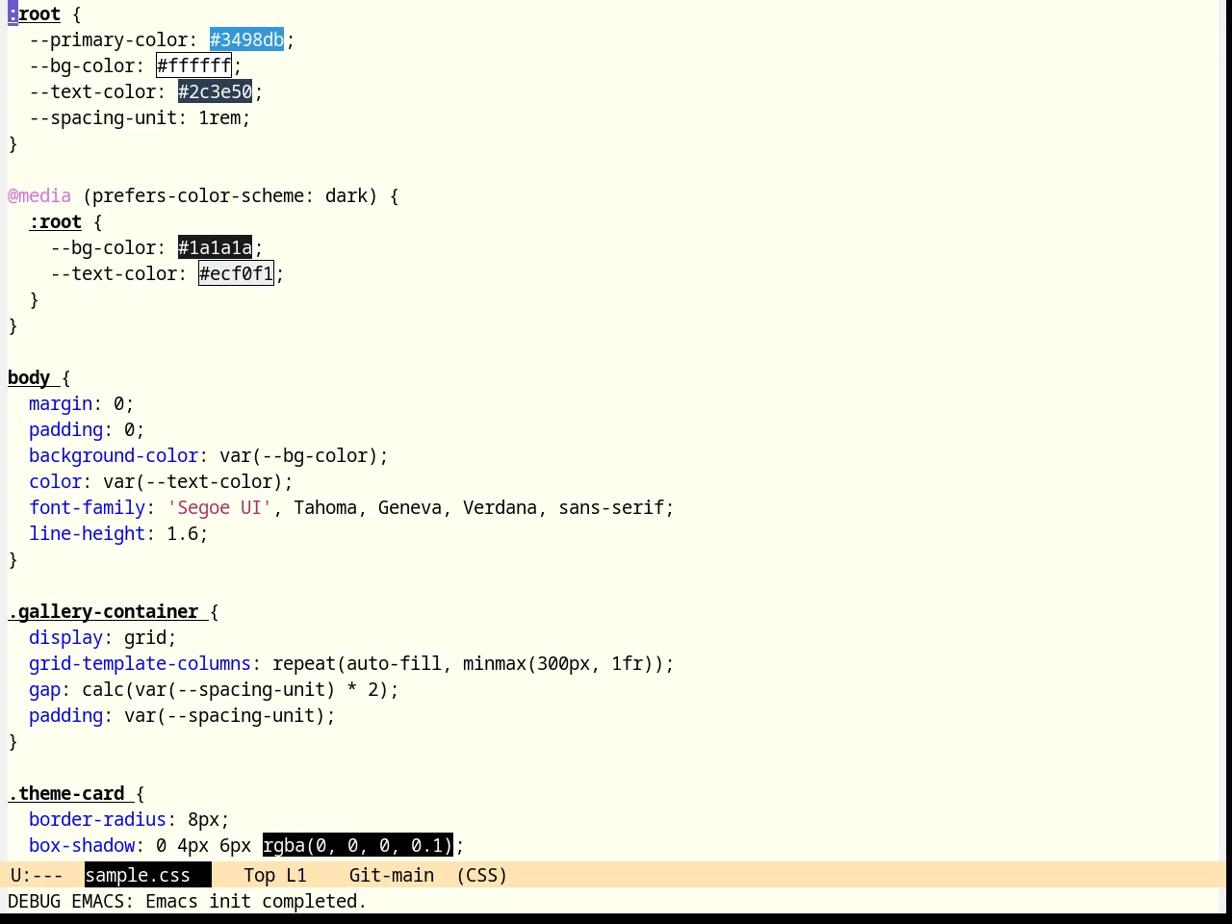Click the sample.css buffer name in mode line
The image size is (1232, 924).
point(138,875)
